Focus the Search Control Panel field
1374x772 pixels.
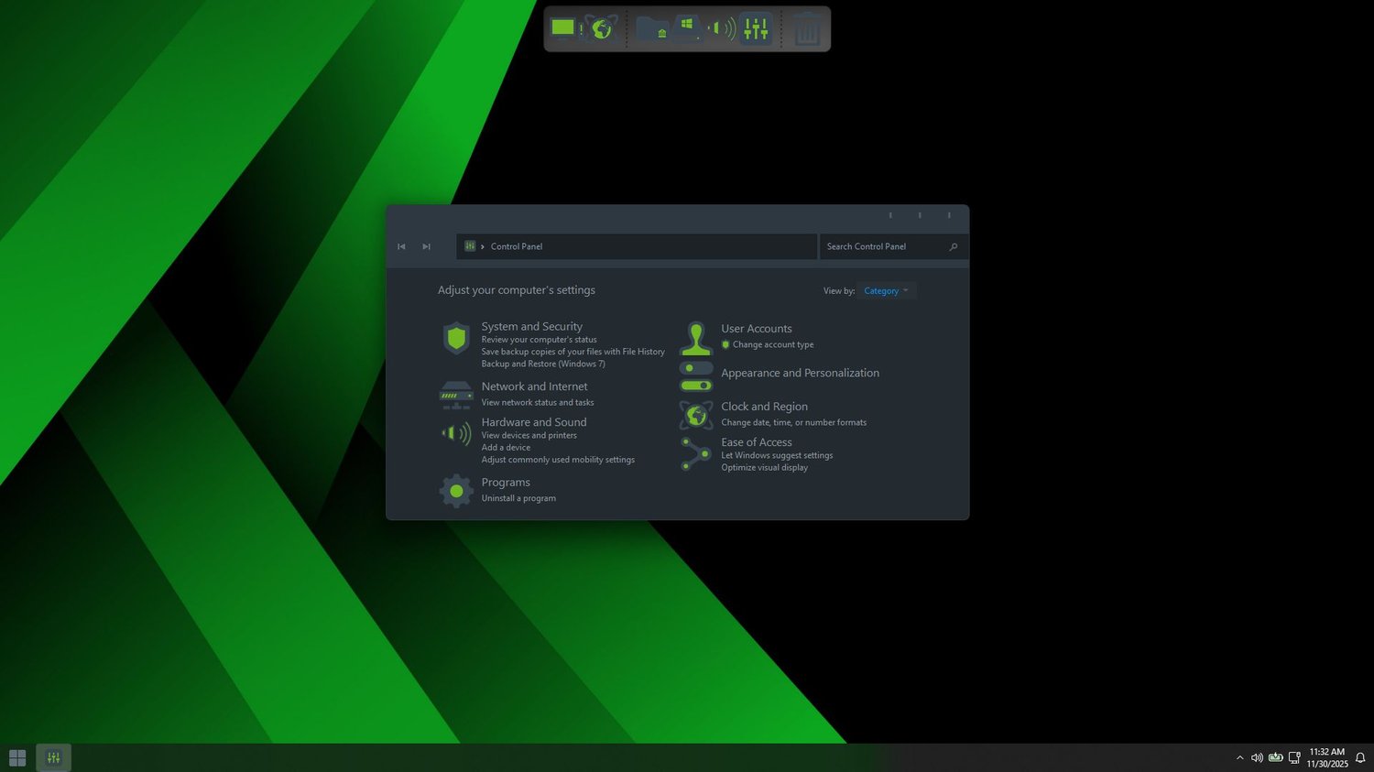click(892, 246)
